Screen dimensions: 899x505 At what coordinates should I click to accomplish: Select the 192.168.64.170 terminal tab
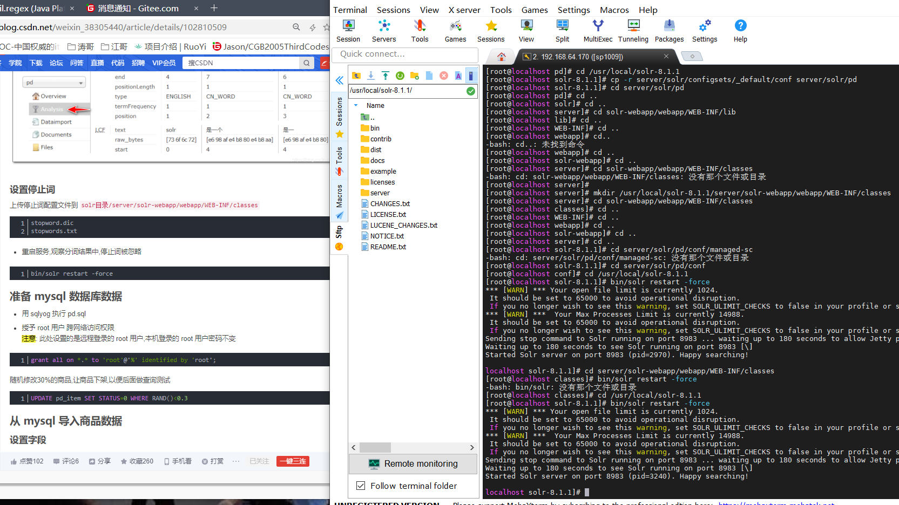click(x=578, y=57)
